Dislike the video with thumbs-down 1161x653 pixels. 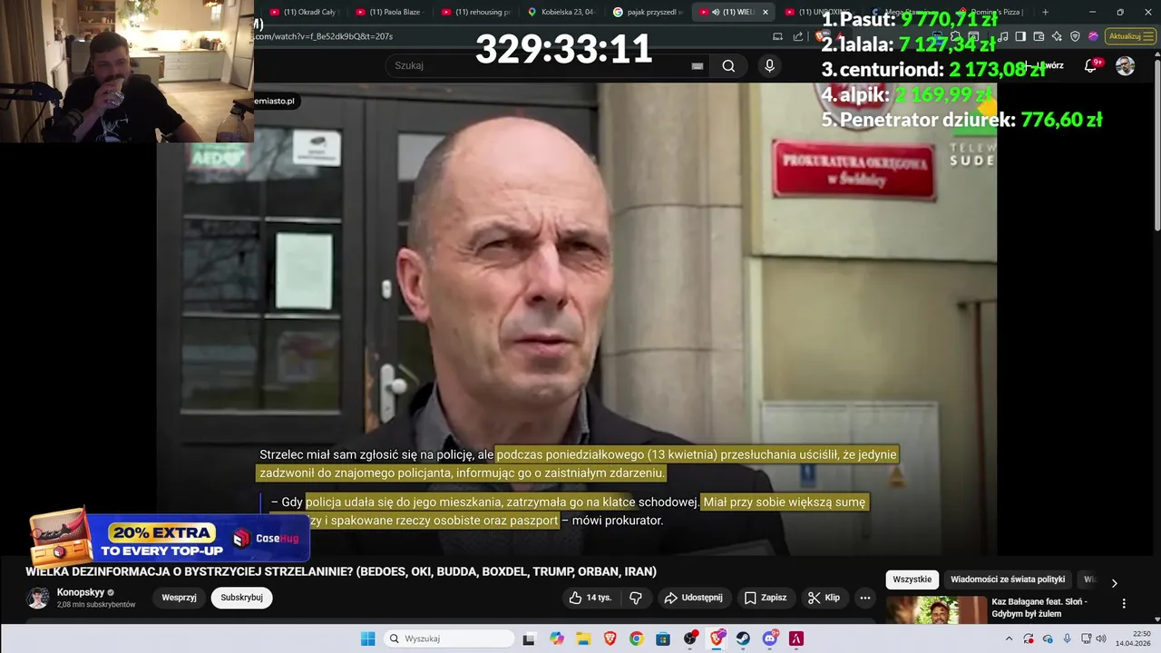636,598
